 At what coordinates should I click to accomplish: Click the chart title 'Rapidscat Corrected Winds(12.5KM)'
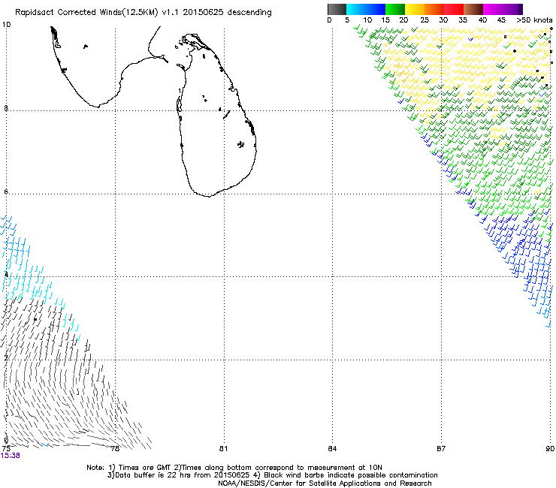(x=86, y=13)
